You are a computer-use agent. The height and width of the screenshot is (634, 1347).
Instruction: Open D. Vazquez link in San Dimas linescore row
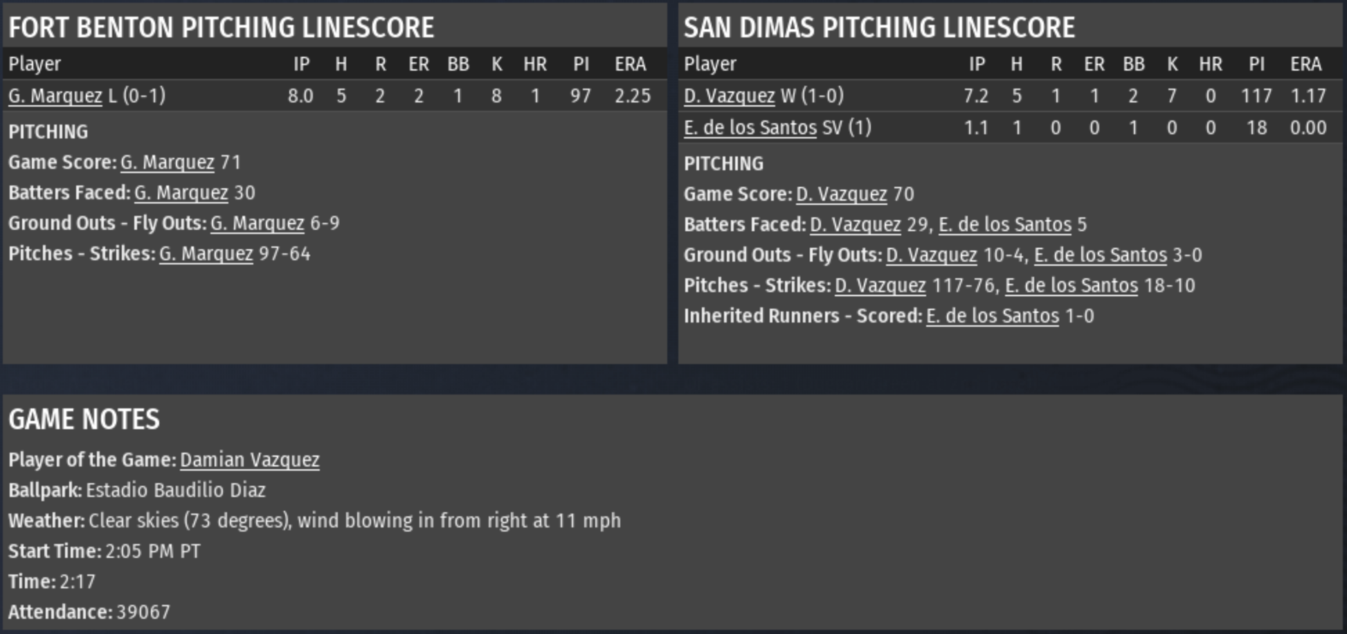[x=729, y=96]
